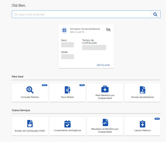Open Resultado de Benefício por Incapacidade label
Screen dimensions: 166x142
pos(105,130)
